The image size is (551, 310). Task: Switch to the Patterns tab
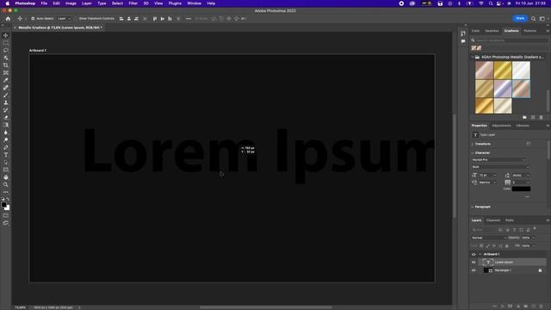[530, 31]
